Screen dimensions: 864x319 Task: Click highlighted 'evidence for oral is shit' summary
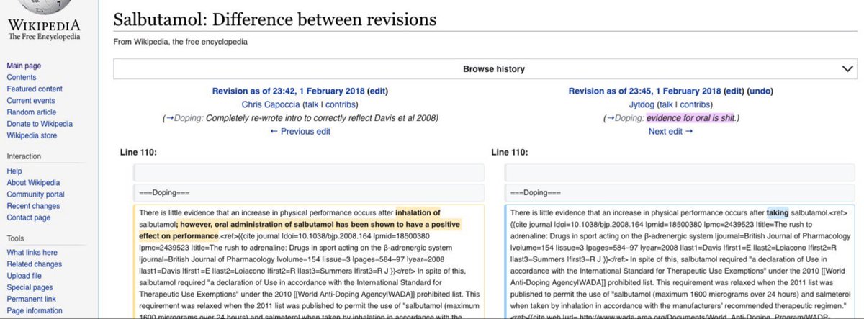click(690, 118)
